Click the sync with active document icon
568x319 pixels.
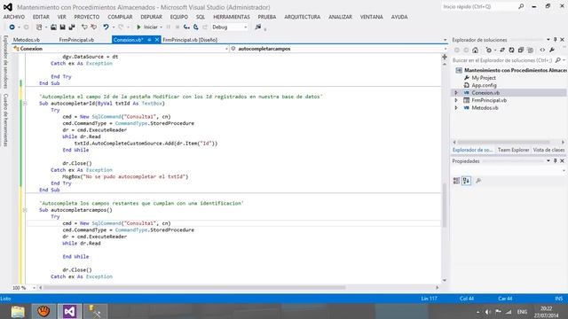pos(502,51)
